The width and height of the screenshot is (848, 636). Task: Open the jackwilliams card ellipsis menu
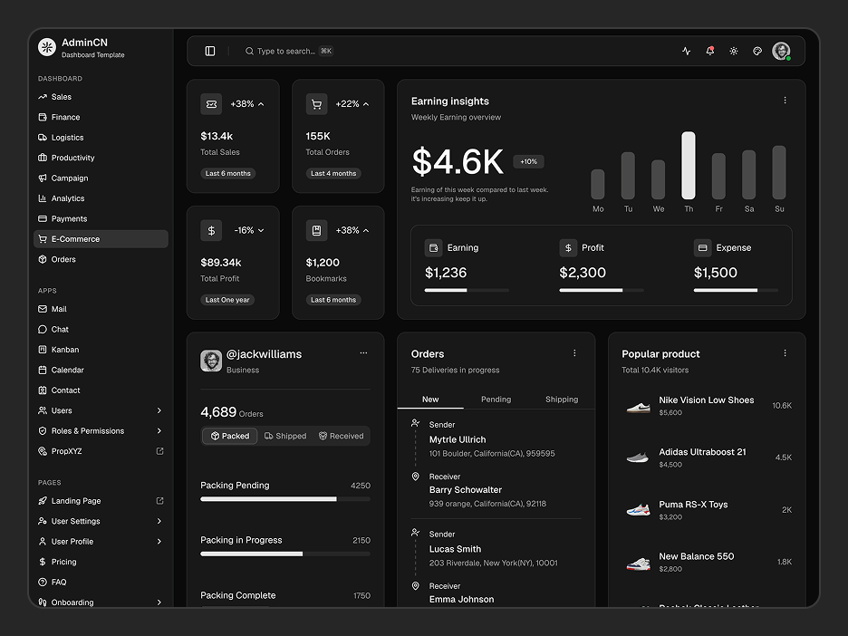[363, 352]
